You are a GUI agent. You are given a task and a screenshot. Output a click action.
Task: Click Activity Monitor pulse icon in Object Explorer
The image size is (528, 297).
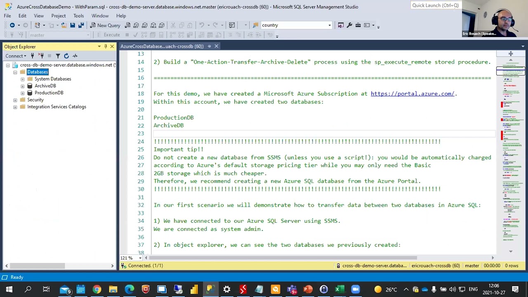(x=75, y=56)
